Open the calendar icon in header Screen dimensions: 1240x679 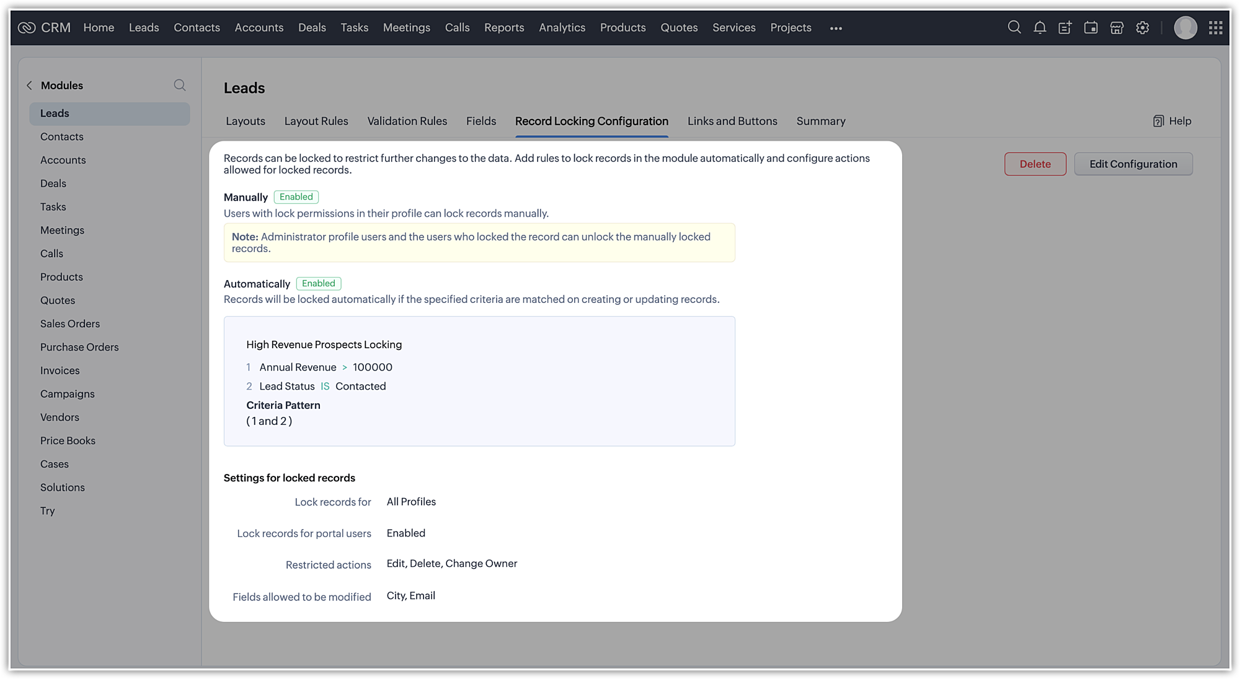click(1091, 27)
